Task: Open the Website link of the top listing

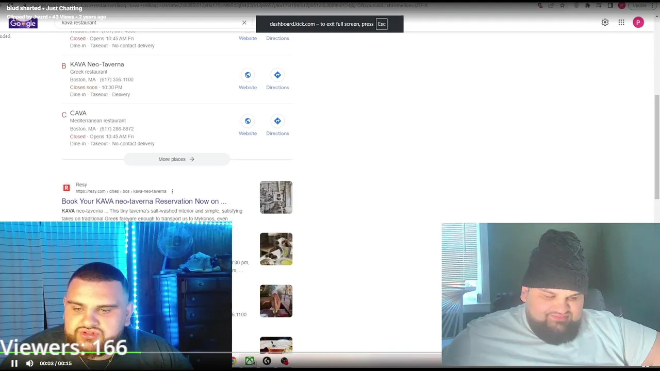Action: [247, 38]
